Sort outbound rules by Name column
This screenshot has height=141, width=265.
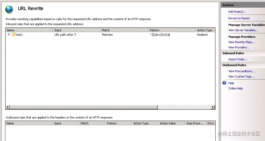point(29,123)
